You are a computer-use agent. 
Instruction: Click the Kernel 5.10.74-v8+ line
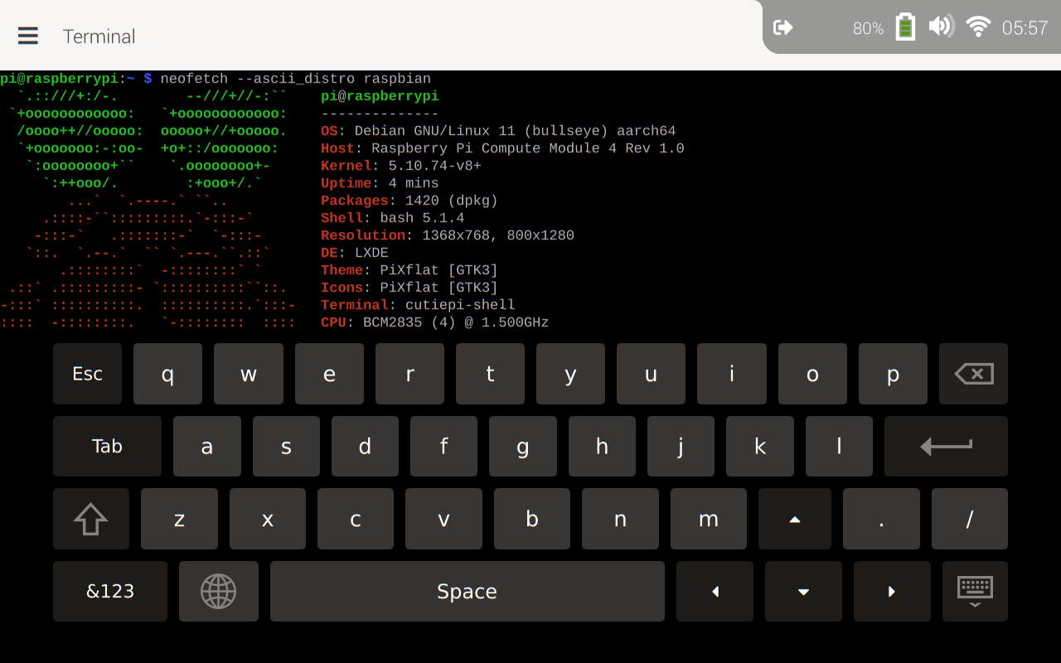pyautogui.click(x=401, y=166)
